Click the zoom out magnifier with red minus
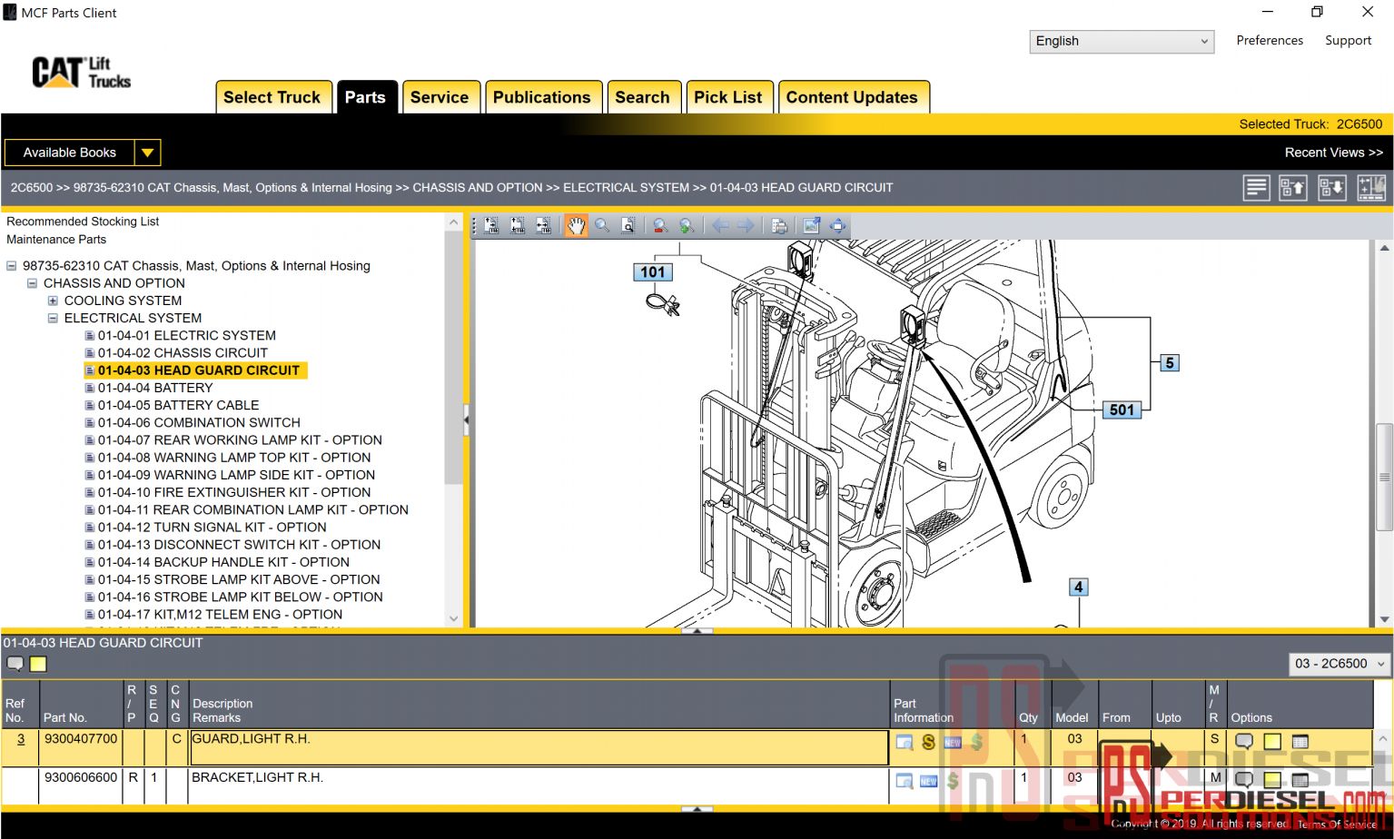Image resolution: width=1394 pixels, height=839 pixels. click(660, 226)
